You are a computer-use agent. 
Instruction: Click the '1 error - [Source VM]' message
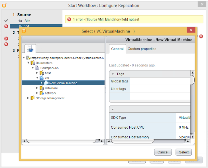pyautogui.click(x=106, y=20)
